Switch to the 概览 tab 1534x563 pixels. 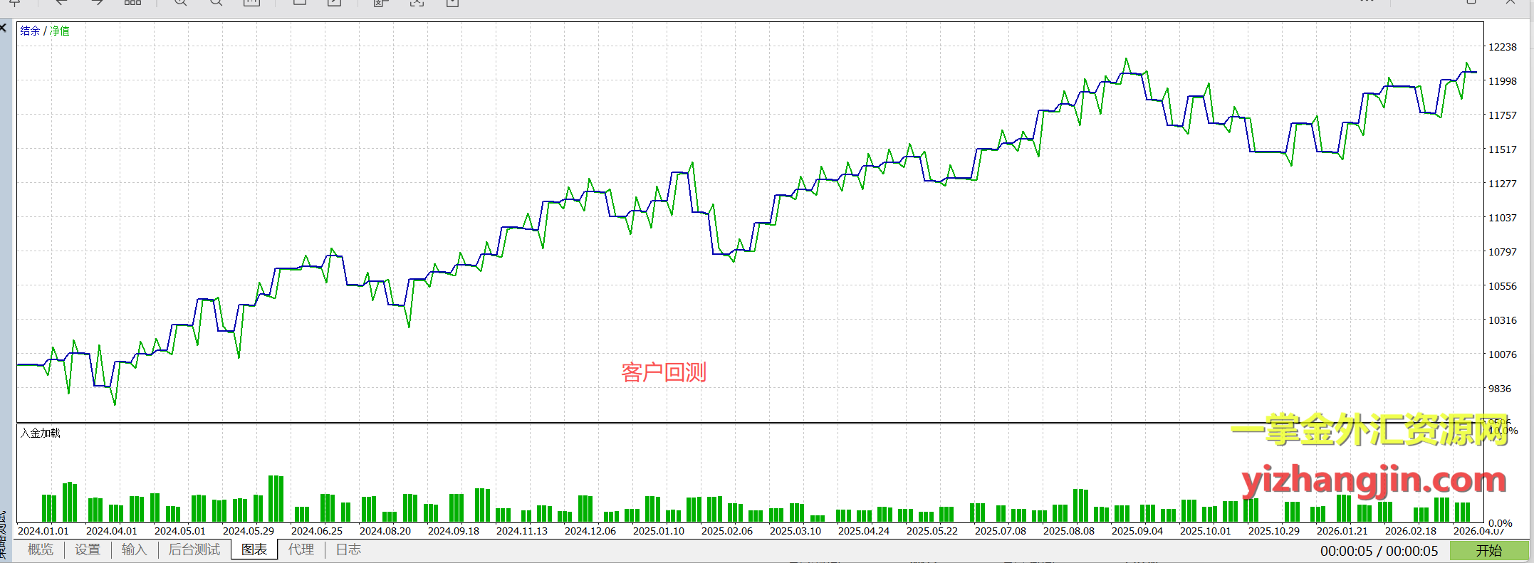41,549
